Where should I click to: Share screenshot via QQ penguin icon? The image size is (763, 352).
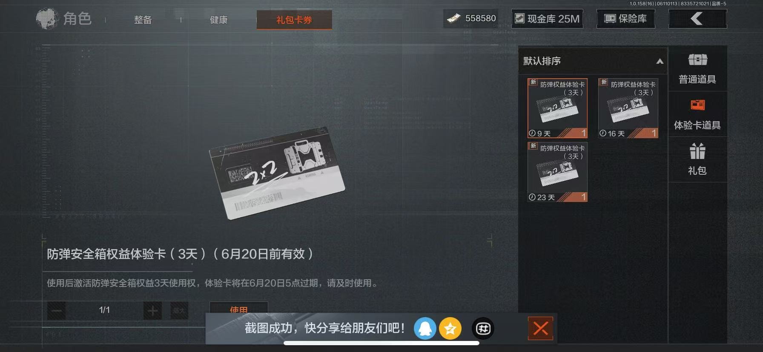[425, 329]
